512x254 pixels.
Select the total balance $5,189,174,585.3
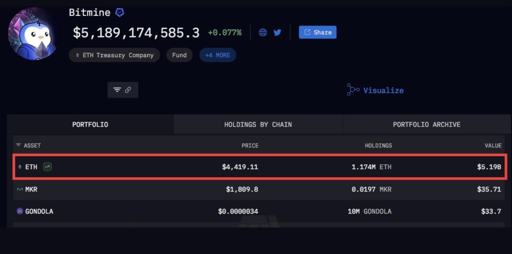[136, 32]
